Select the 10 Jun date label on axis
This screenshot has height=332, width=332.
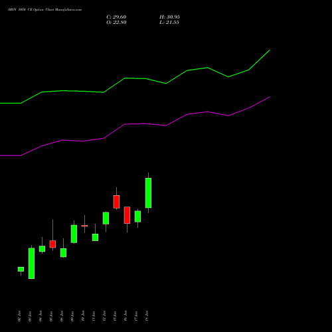(x=83, y=316)
